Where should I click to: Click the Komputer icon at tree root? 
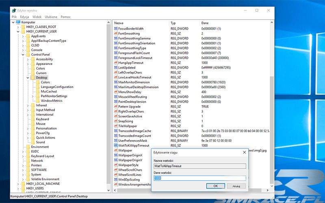point(18,22)
